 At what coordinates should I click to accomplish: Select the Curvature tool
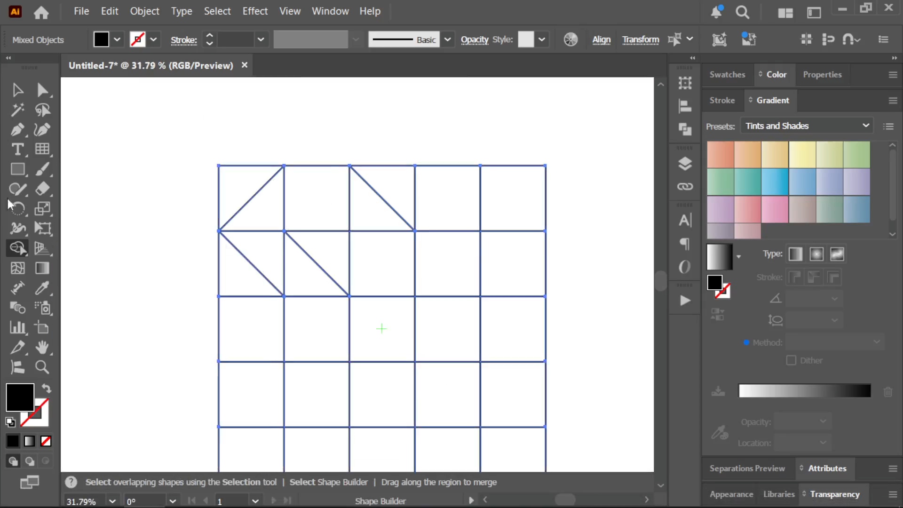click(x=42, y=129)
